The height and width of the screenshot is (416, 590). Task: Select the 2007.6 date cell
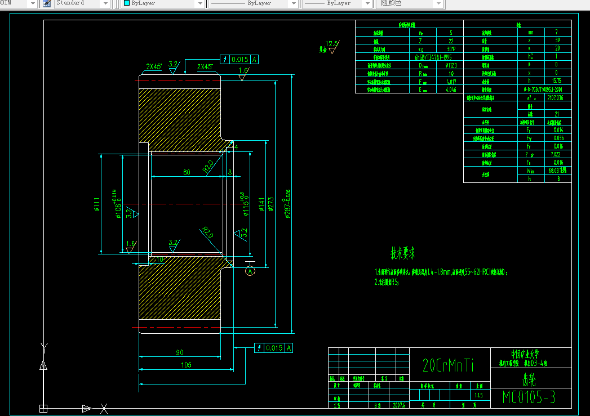coord(399,405)
